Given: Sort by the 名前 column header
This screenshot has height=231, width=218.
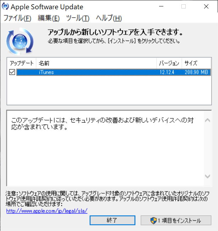Looking at the screenshot, I should click(x=96, y=63).
